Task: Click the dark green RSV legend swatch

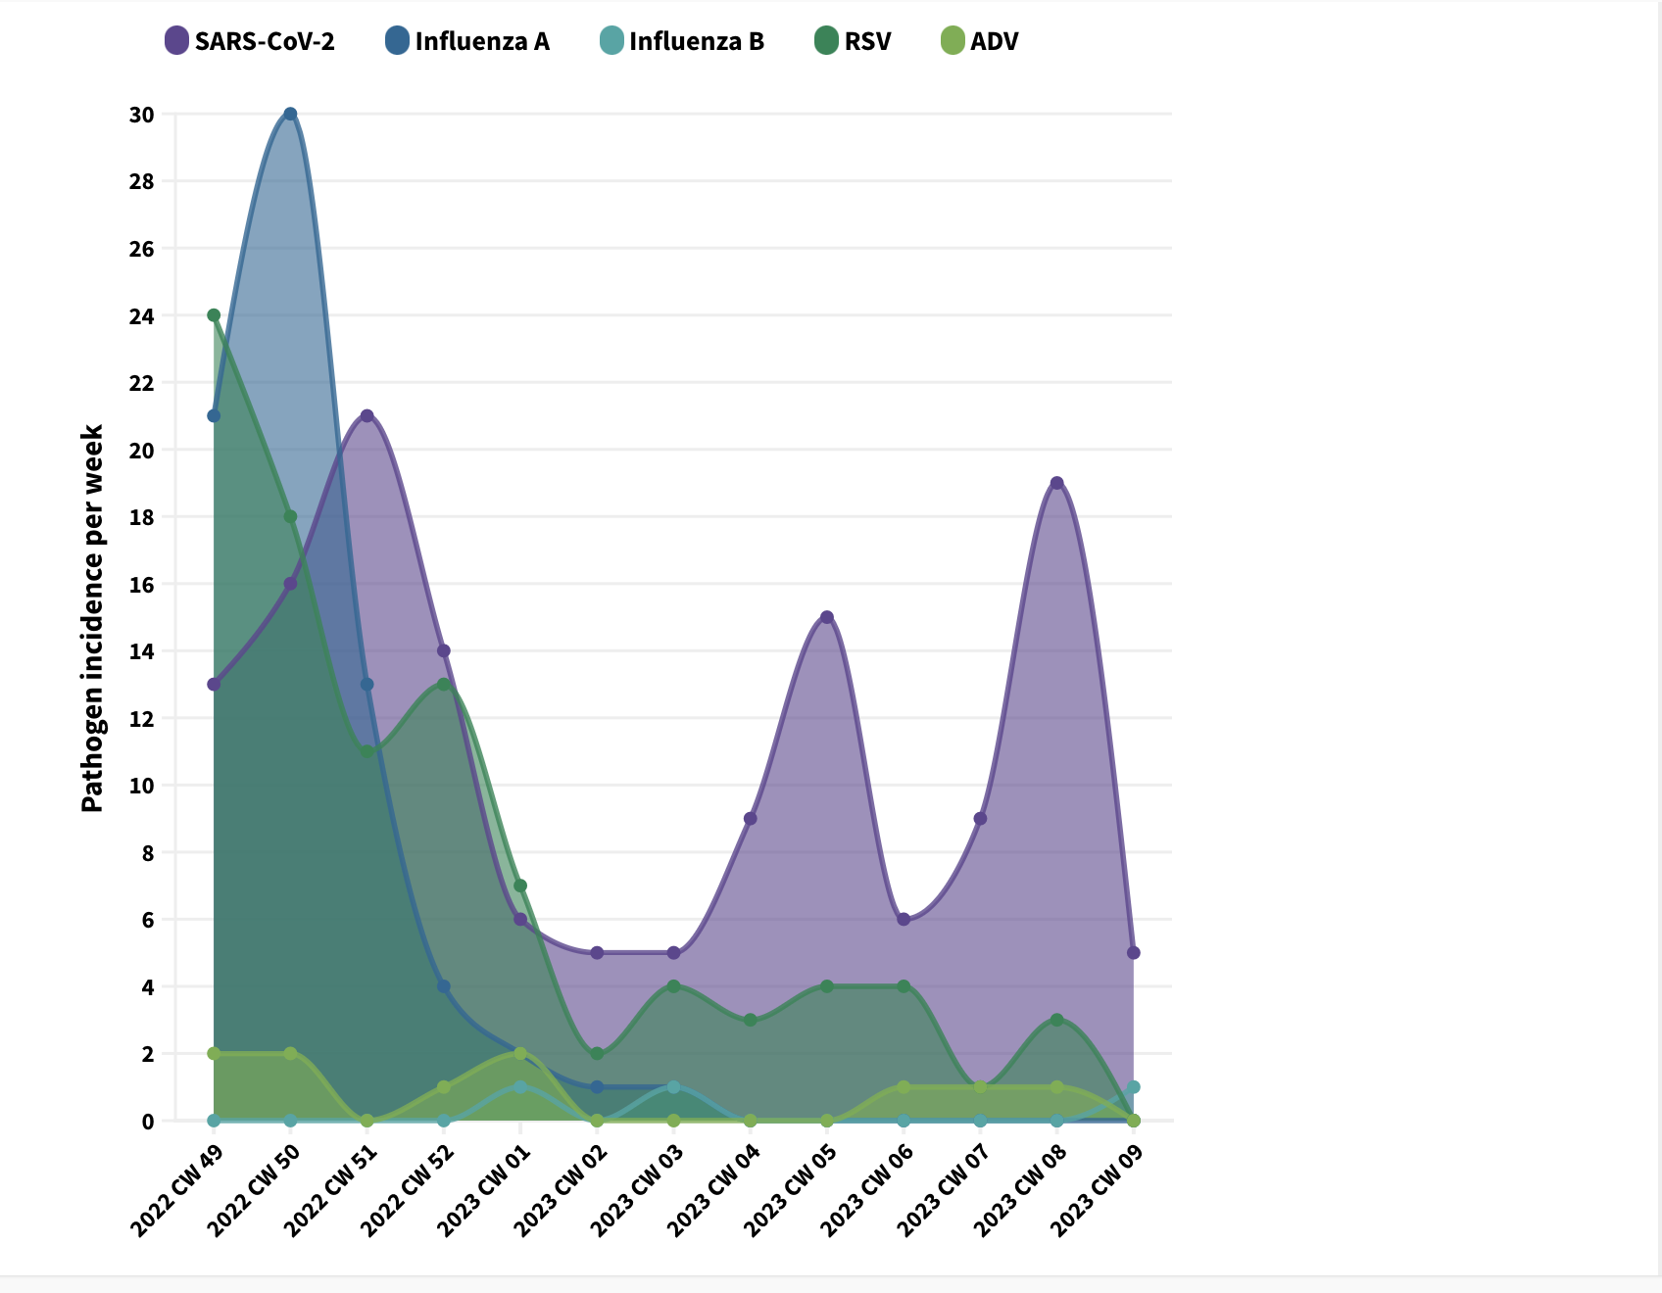Action: (827, 41)
